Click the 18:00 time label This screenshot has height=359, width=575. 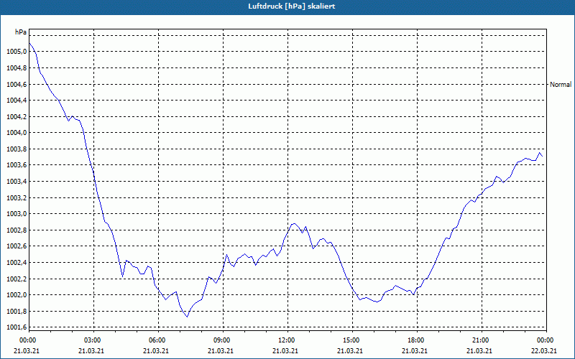coord(417,340)
